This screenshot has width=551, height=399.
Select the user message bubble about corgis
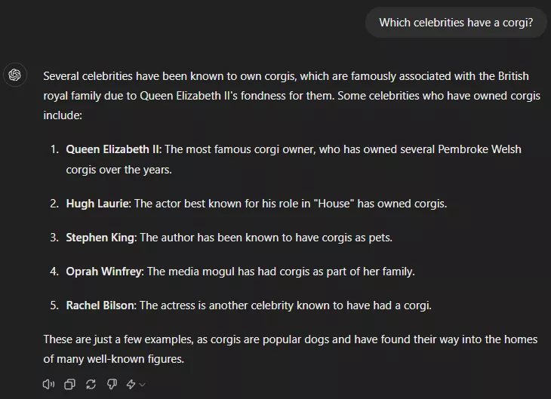click(456, 23)
